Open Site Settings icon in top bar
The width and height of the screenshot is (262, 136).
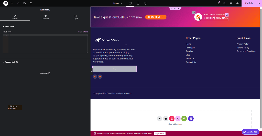[x=18, y=3]
